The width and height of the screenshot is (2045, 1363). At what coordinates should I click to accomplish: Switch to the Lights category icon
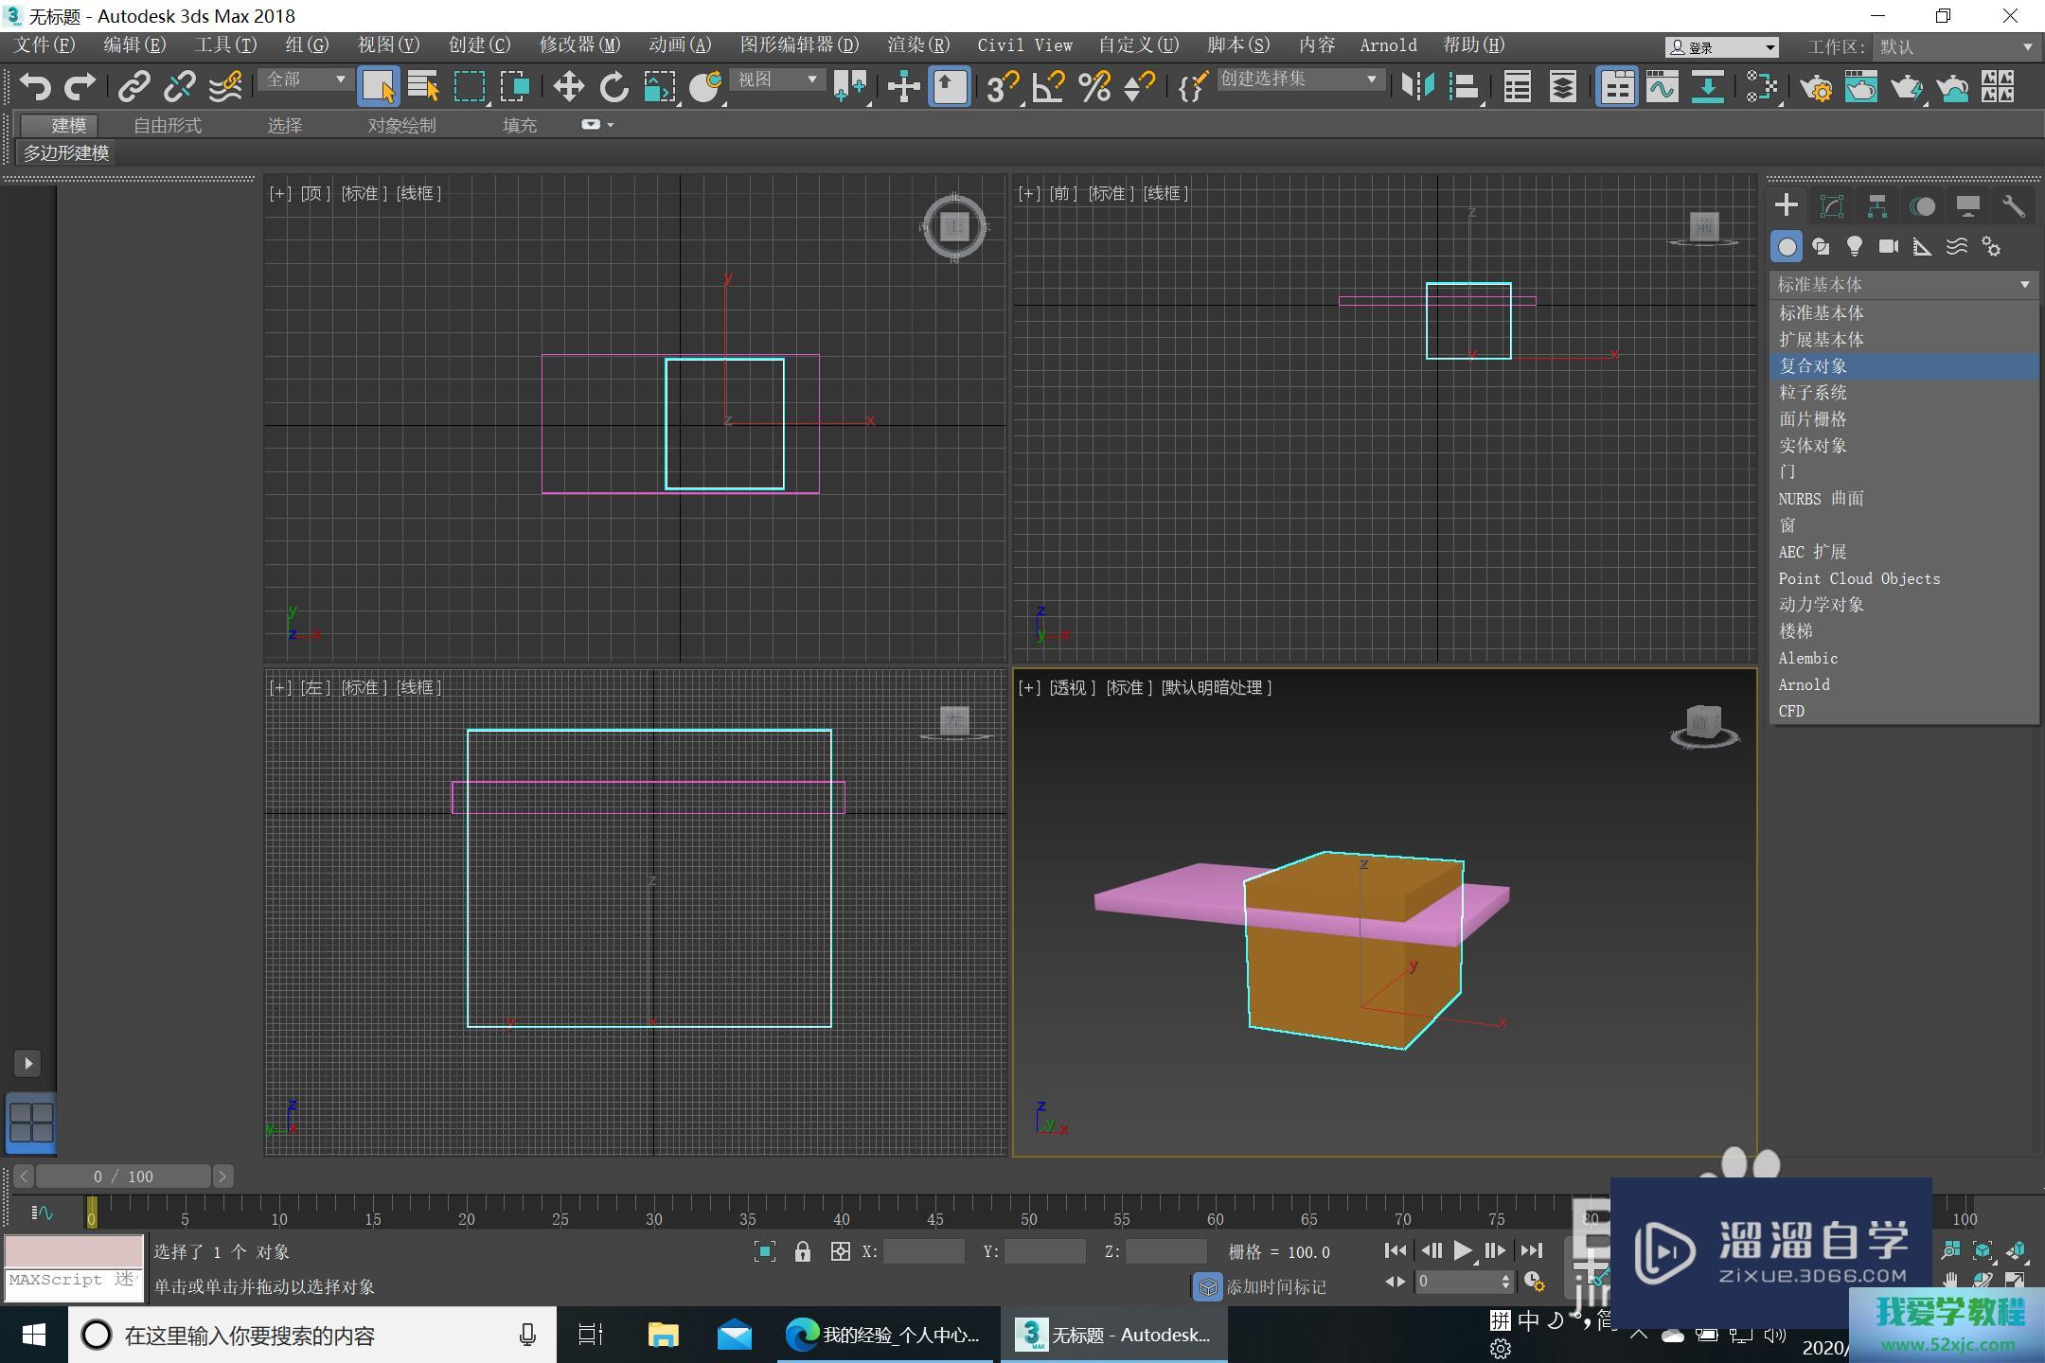tap(1854, 247)
